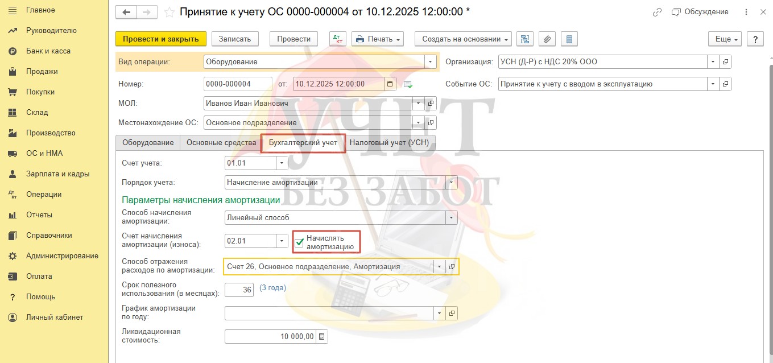Open Отчеты sidebar section

pyautogui.click(x=39, y=215)
